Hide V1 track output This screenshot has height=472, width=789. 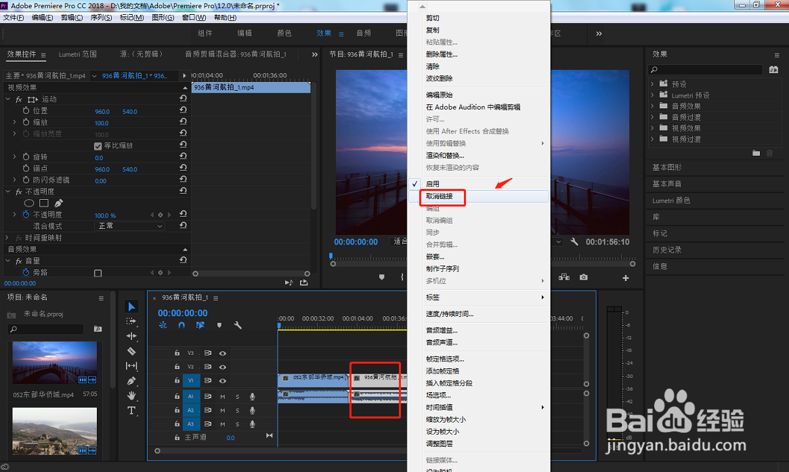tap(222, 381)
